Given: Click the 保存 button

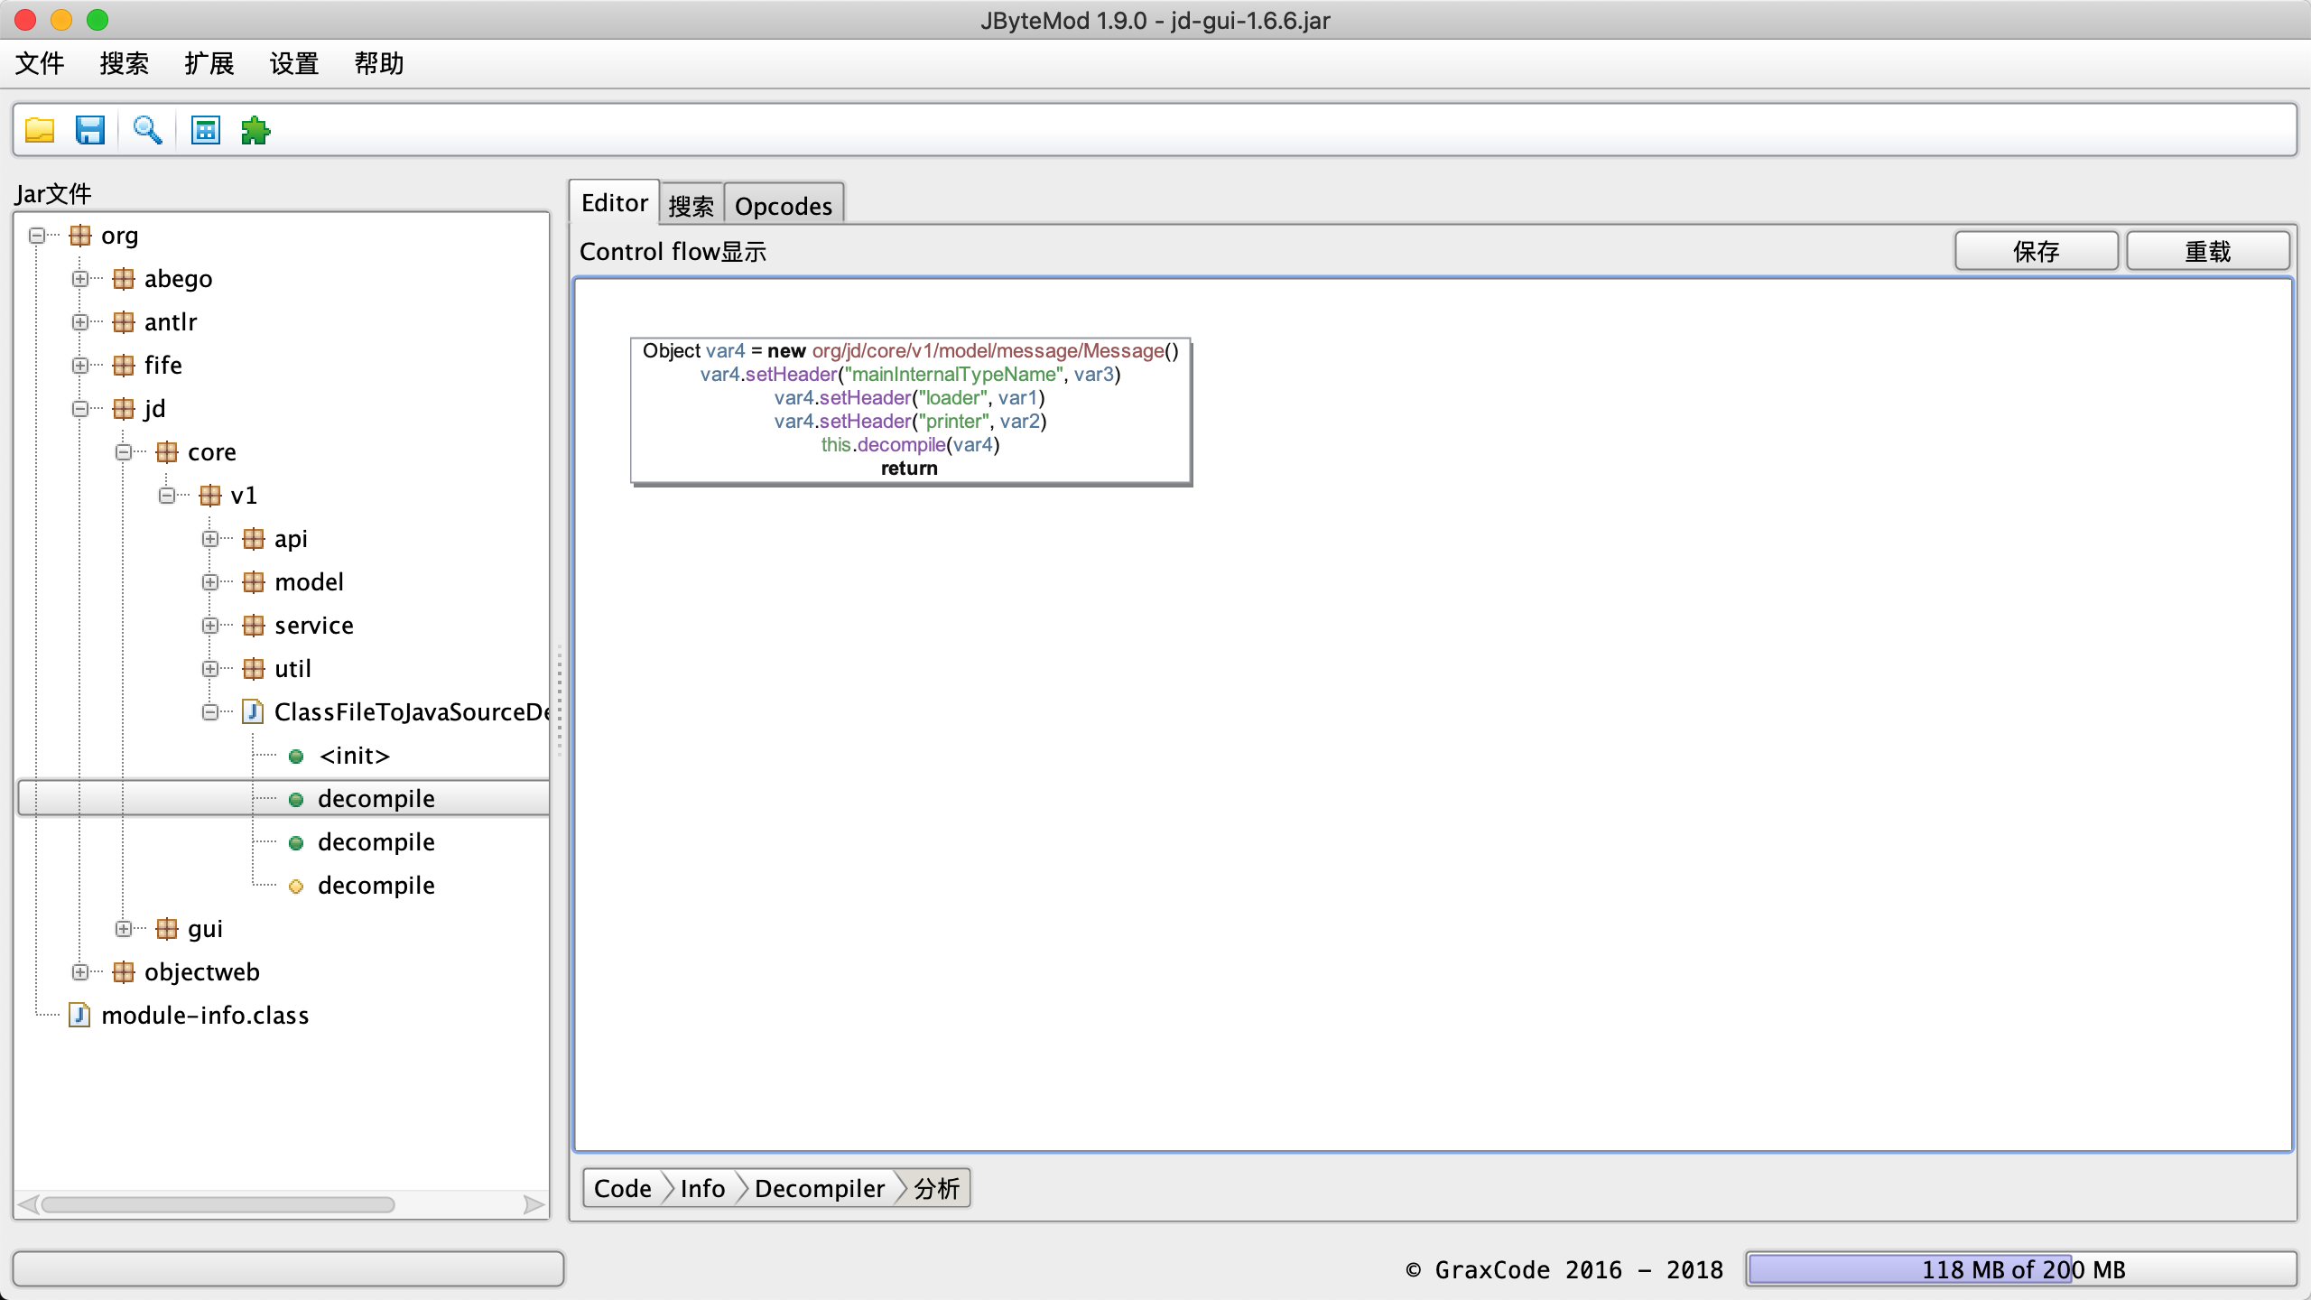Looking at the screenshot, I should click(2037, 251).
